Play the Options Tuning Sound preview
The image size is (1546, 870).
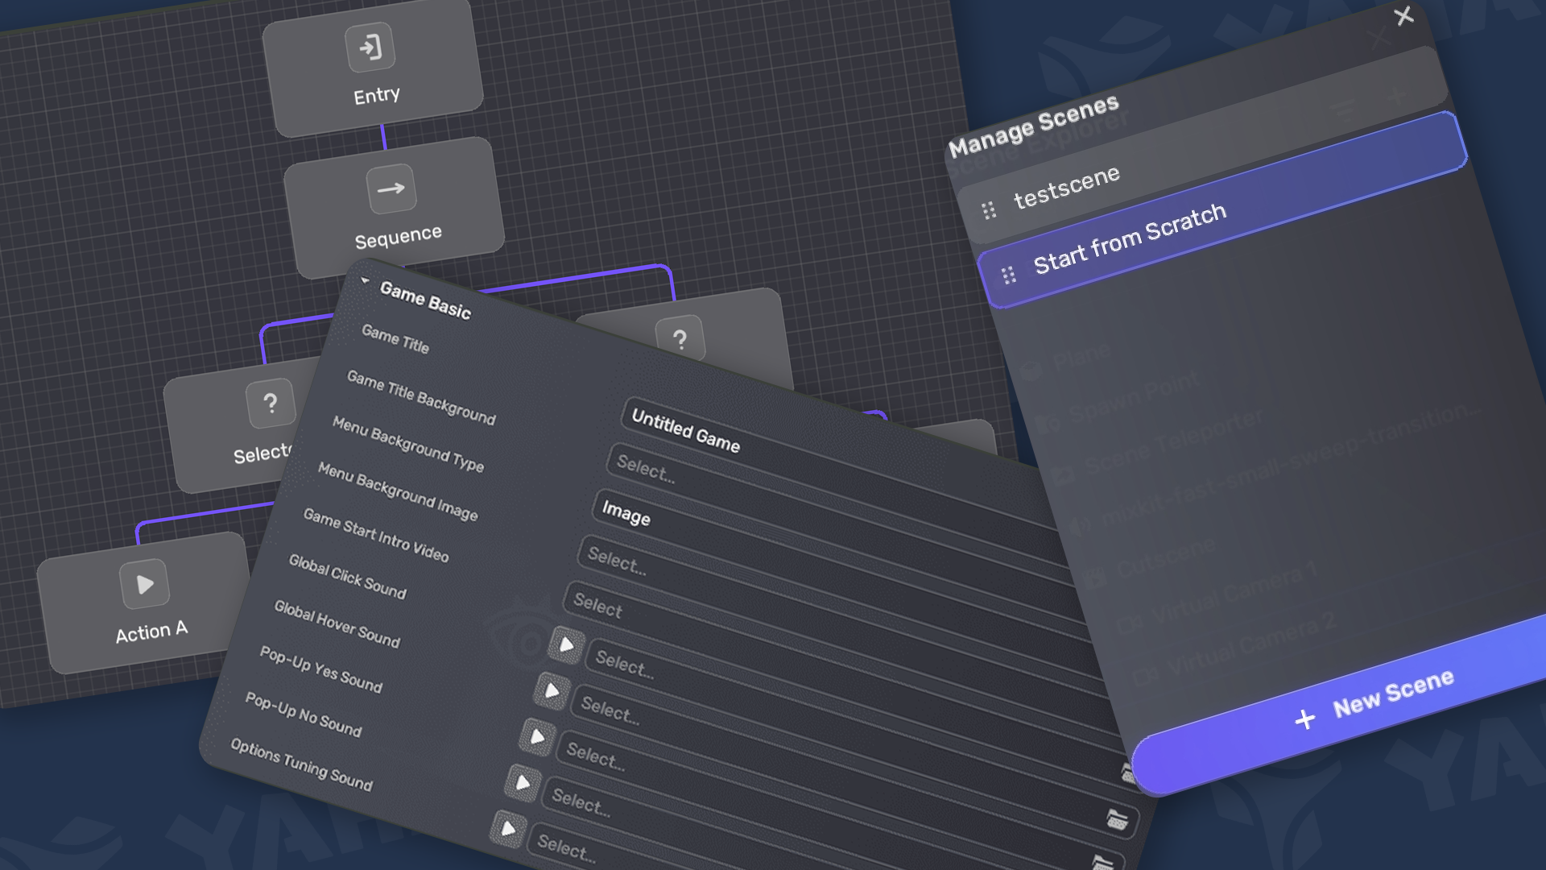click(x=508, y=828)
